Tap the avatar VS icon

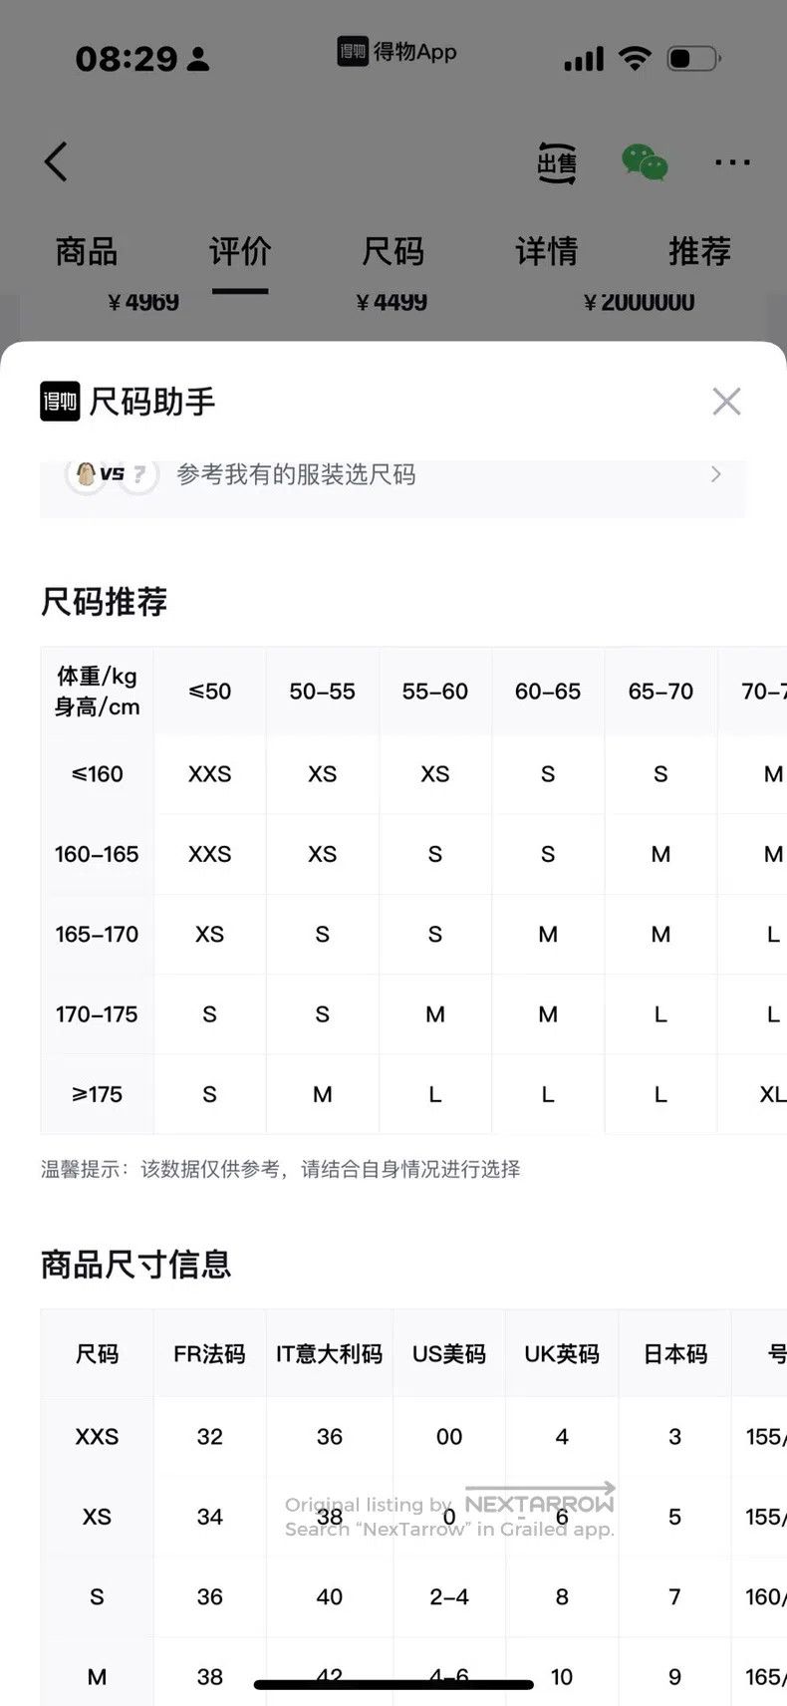coord(112,474)
